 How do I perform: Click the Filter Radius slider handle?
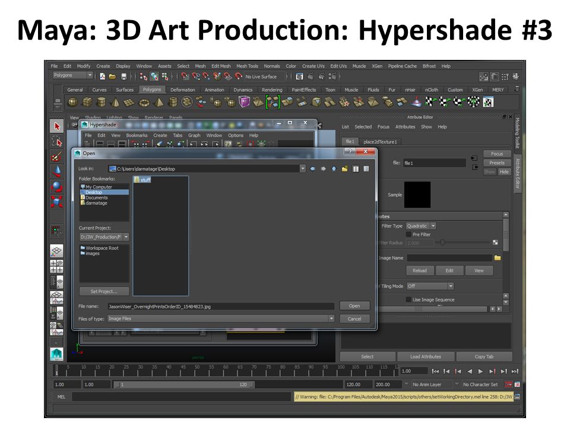(442, 243)
